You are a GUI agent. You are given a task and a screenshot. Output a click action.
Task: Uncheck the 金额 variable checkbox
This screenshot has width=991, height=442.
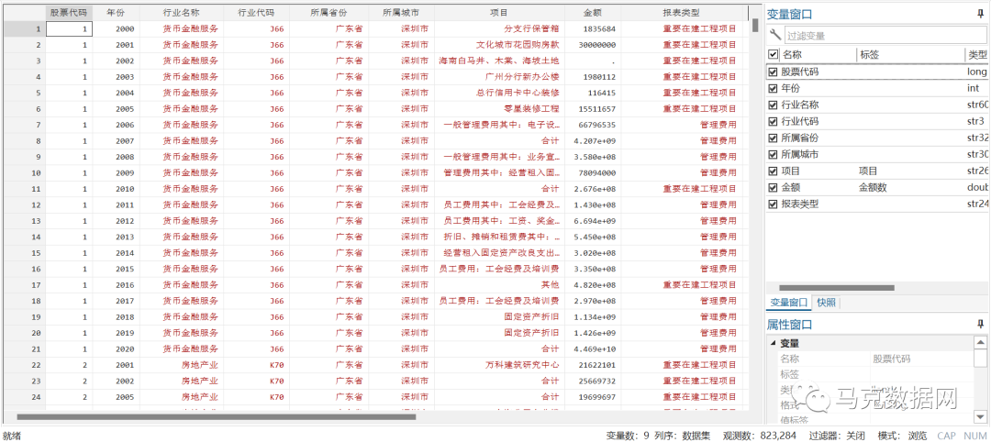coord(773,188)
